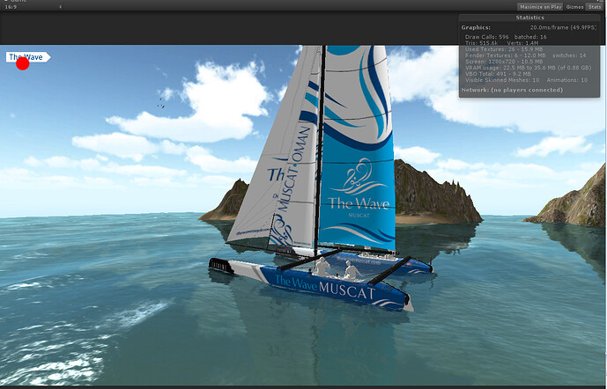This screenshot has height=389, width=607.
Task: Toggle Maximize on Play
Action: [540, 7]
